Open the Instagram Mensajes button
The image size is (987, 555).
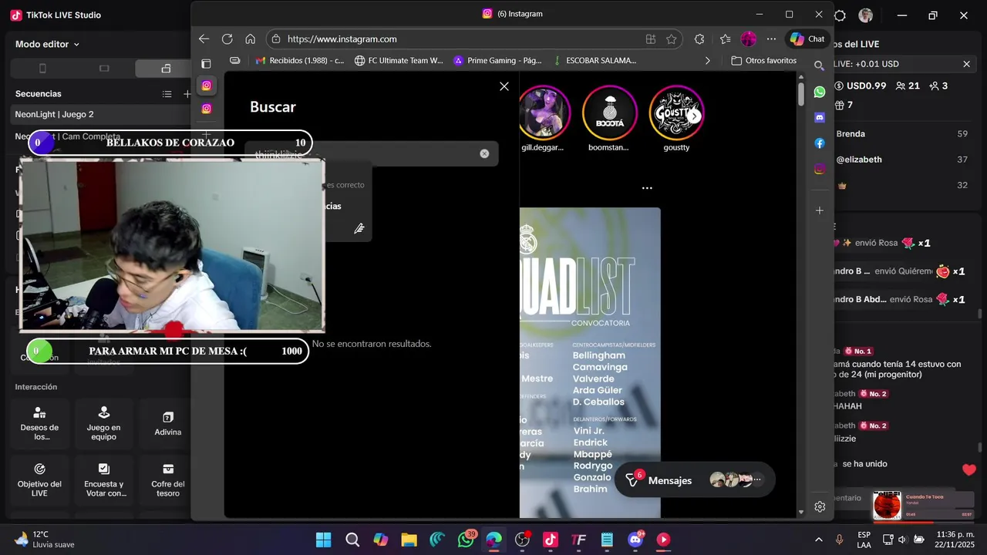[x=694, y=480]
